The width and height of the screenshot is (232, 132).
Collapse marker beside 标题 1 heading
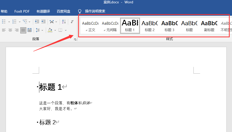[x=38, y=87]
